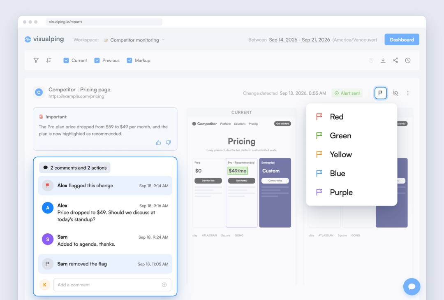Expand the Competitor monitoring workspace dropdown
The width and height of the screenshot is (444, 300).
(x=134, y=40)
